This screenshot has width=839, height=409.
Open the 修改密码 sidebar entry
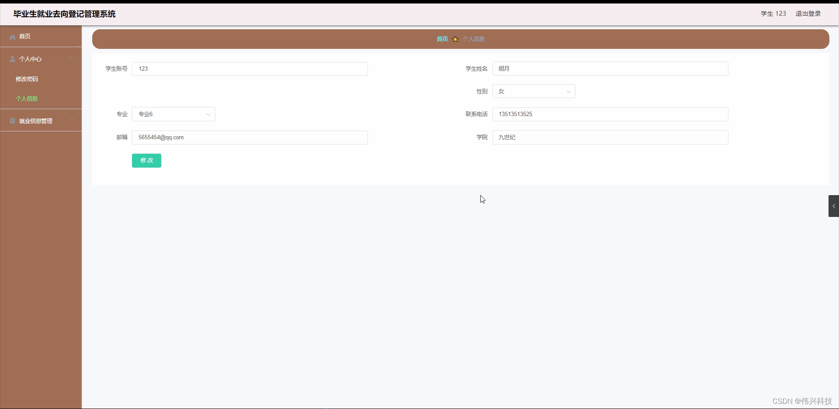point(26,79)
